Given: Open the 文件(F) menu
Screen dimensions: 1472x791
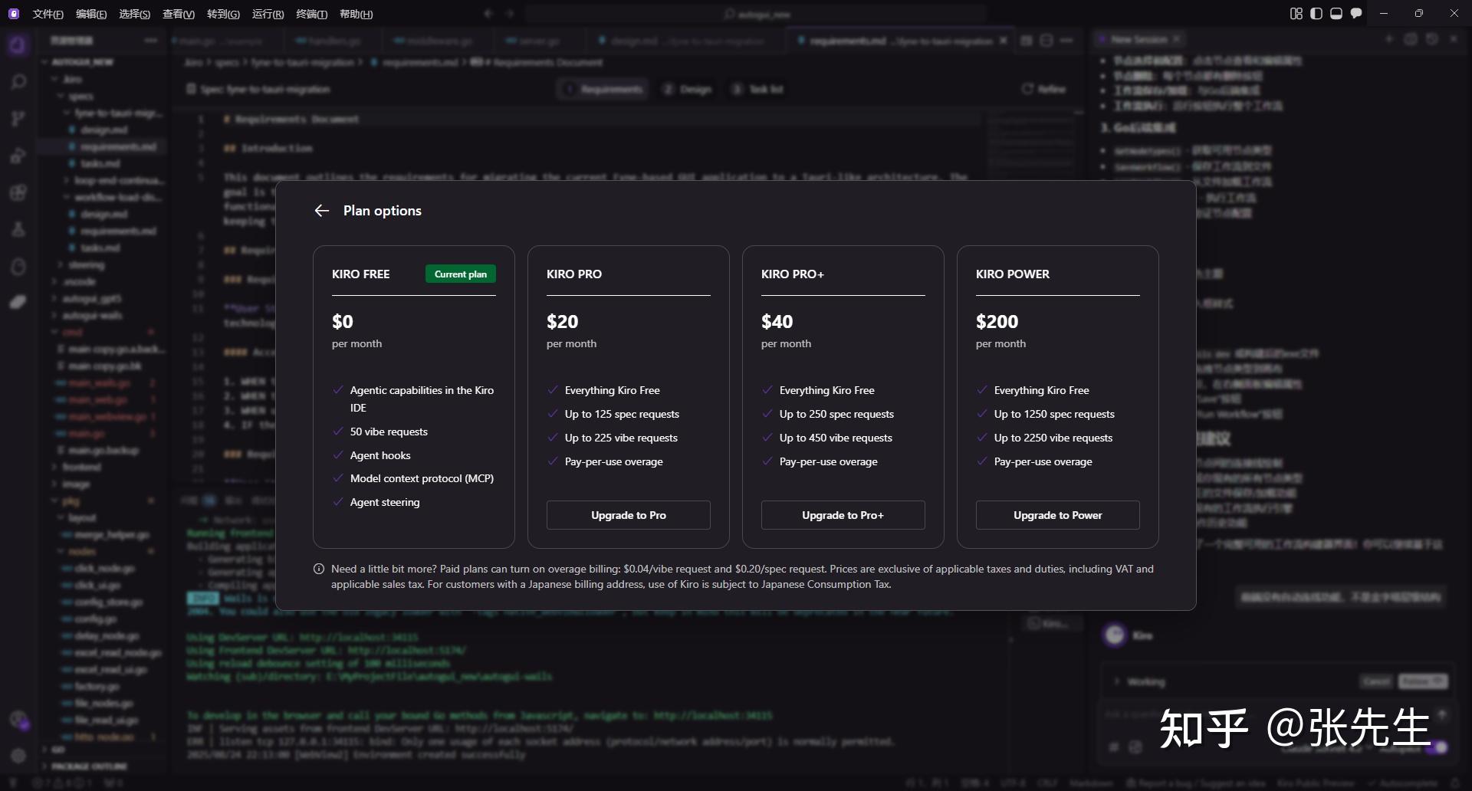Looking at the screenshot, I should coord(48,14).
